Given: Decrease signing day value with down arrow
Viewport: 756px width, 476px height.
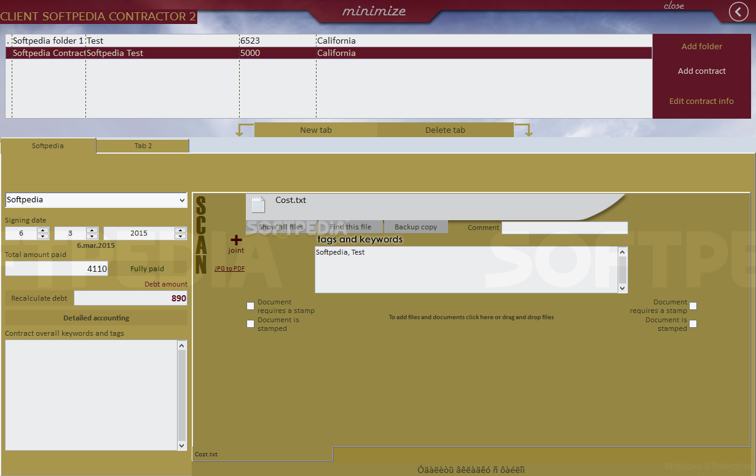Looking at the screenshot, I should coord(43,237).
